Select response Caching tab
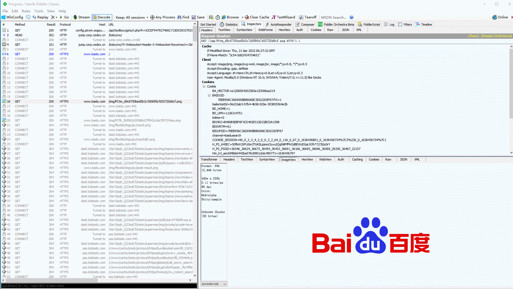This screenshot has height=289, width=513. (x=357, y=159)
